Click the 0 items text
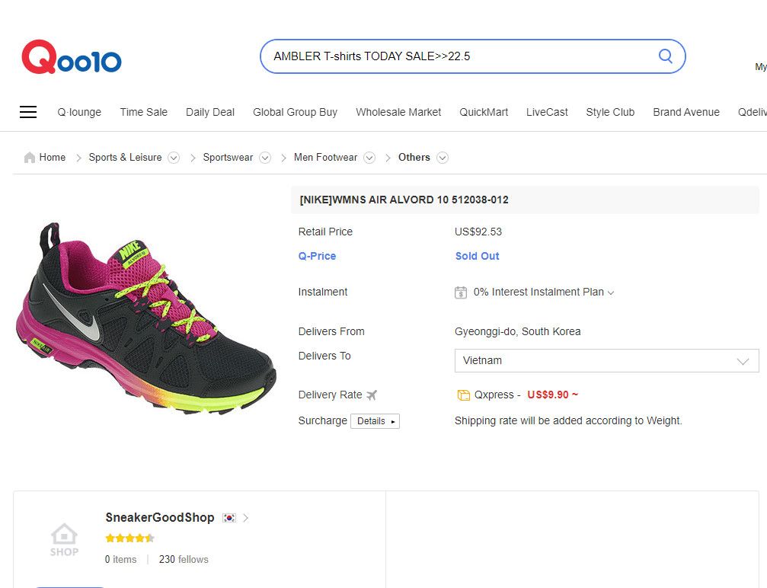The width and height of the screenshot is (767, 588). coord(120,559)
